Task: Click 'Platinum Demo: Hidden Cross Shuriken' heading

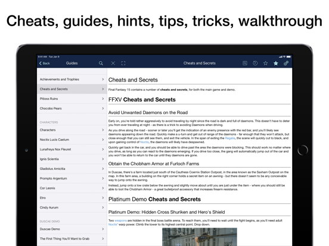Action: tap(167, 212)
